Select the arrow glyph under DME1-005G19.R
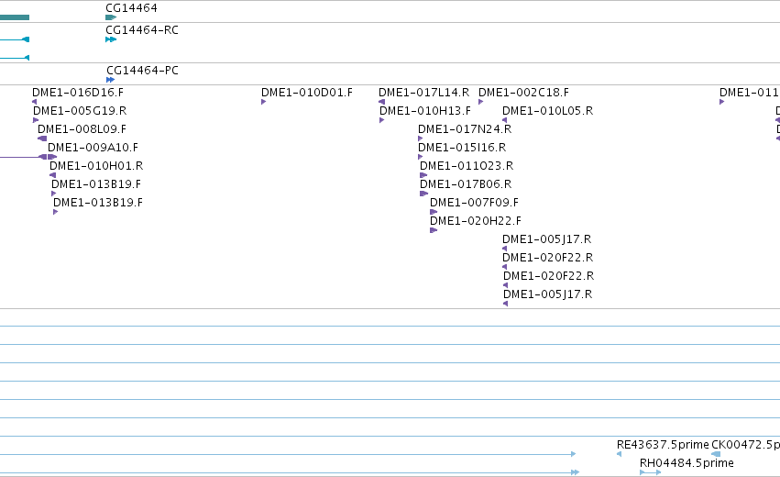Viewport: 780px width, 477px height. coord(36,120)
